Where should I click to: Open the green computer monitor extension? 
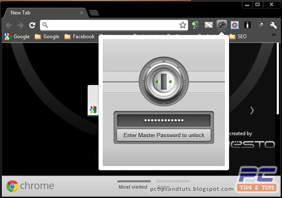pyautogui.click(x=196, y=25)
